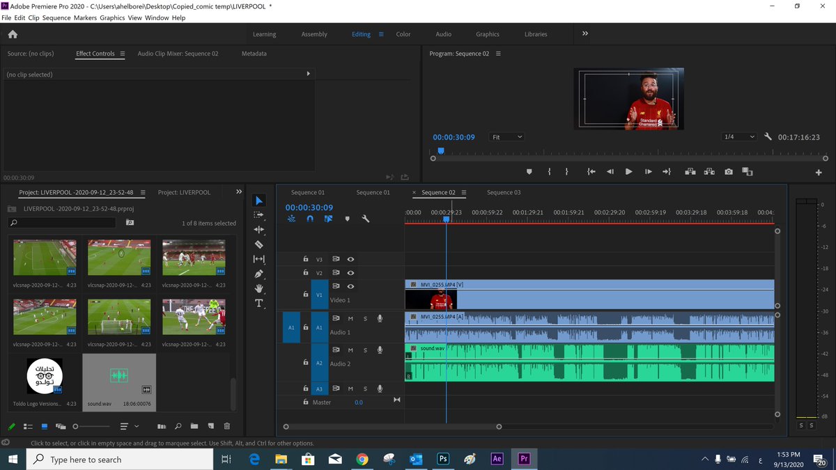
Task: Mute the Audio 1 track (M)
Action: pos(350,319)
